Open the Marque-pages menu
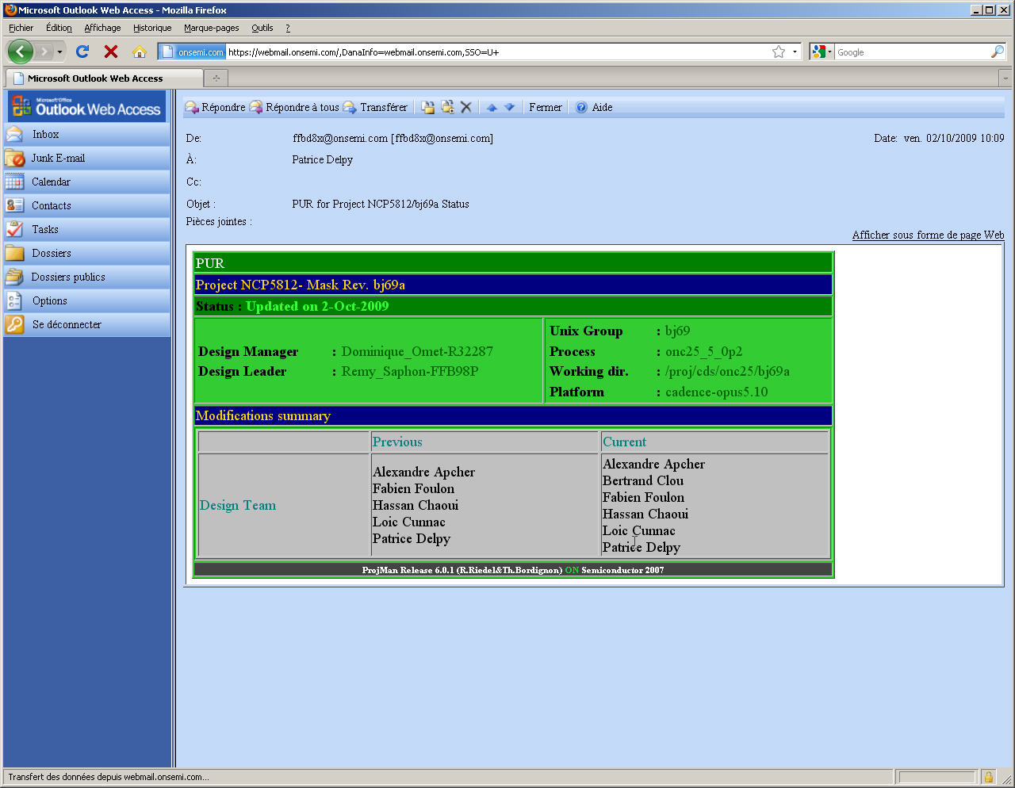The height and width of the screenshot is (788, 1015). (x=211, y=28)
